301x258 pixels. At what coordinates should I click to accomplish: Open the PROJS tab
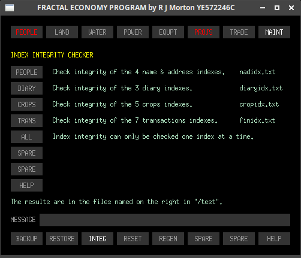coord(203,32)
